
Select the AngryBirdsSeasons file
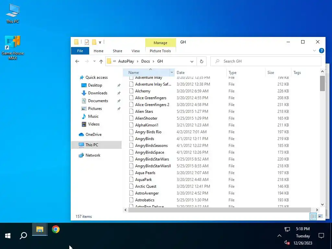point(151,146)
